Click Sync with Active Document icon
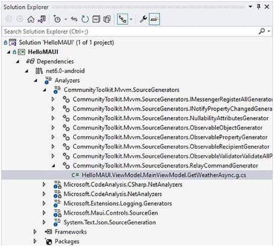This screenshot has width=274, height=246. tap(74, 19)
